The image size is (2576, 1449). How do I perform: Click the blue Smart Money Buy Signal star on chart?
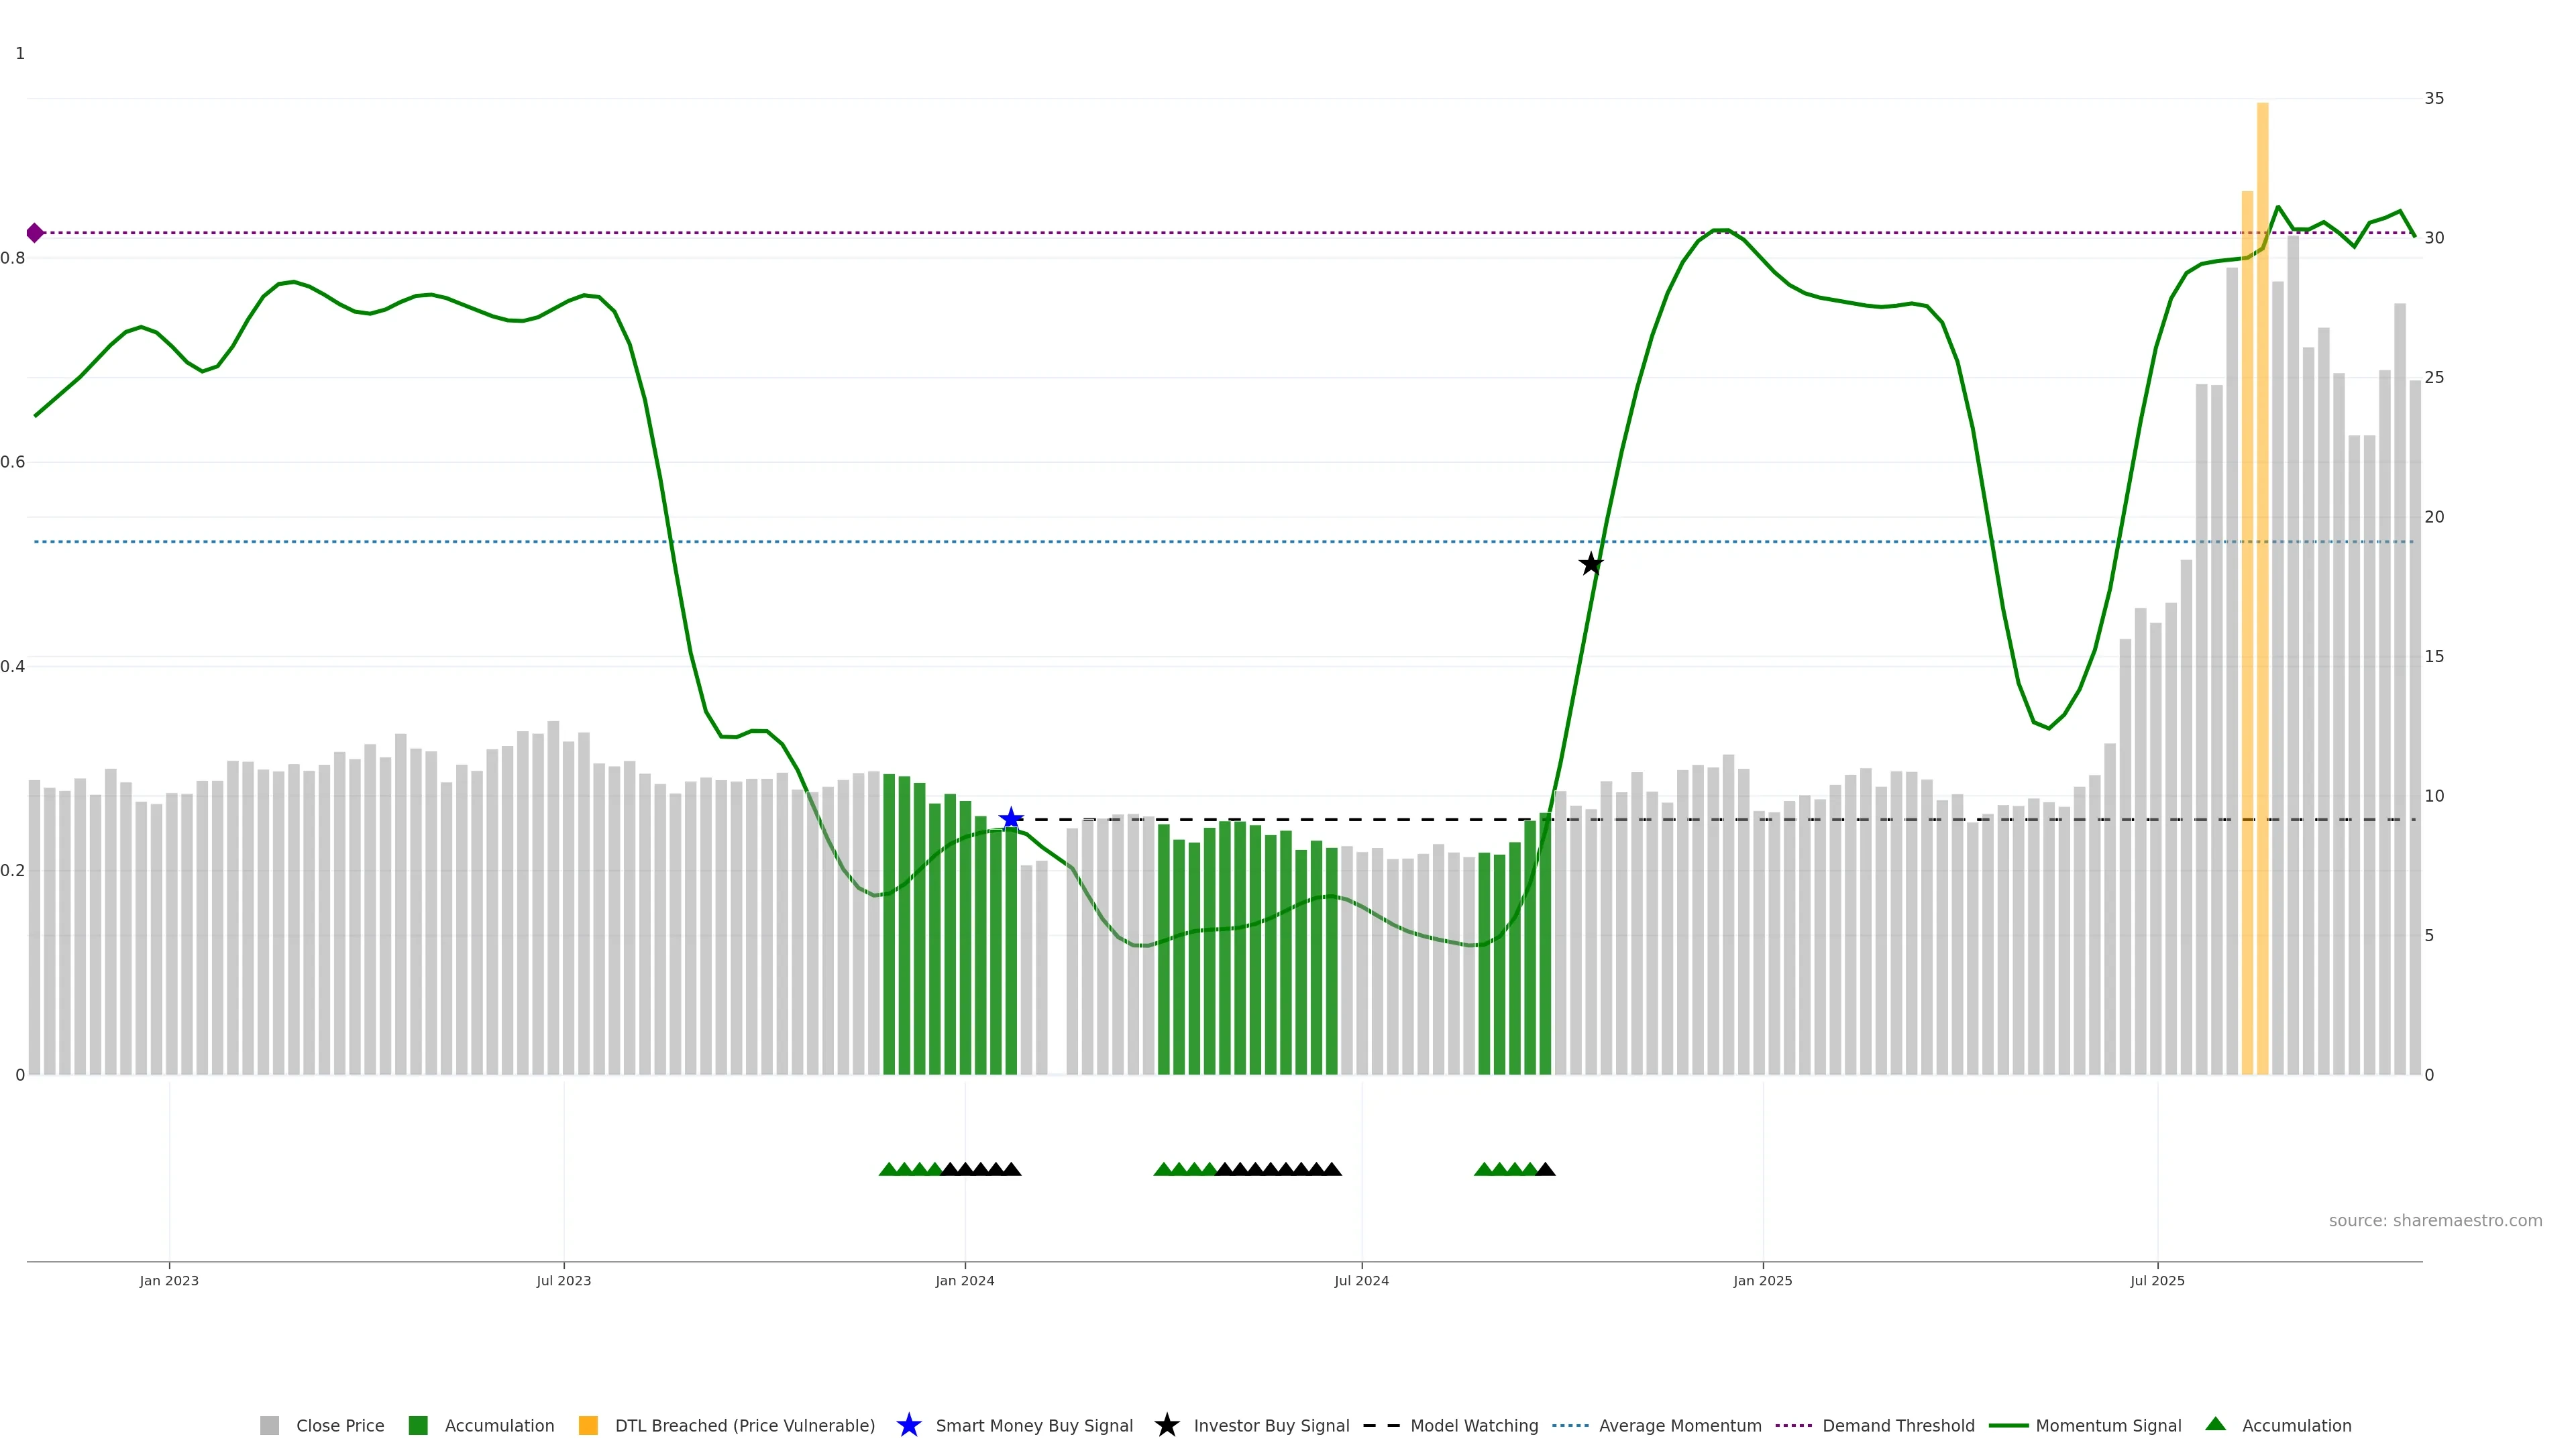coord(1011,819)
